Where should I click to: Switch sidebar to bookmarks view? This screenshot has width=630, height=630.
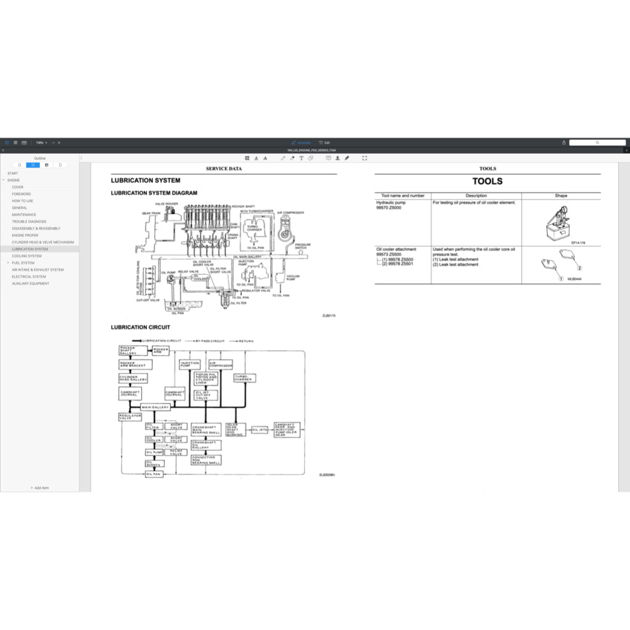coord(47,165)
